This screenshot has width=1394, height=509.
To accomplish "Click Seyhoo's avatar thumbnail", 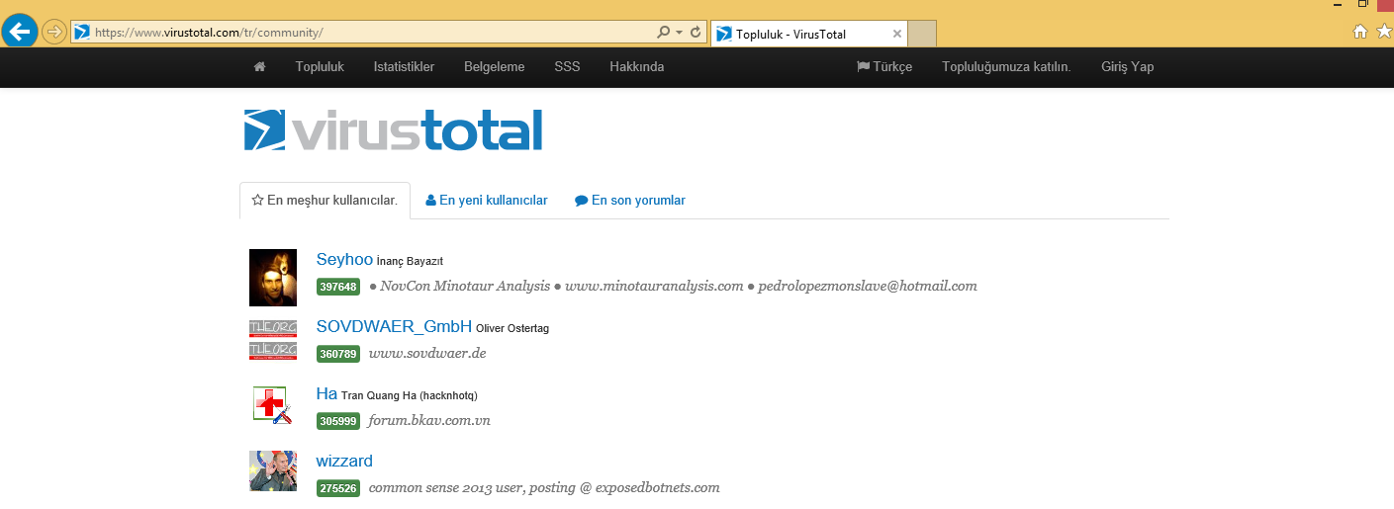I will tap(273, 277).
